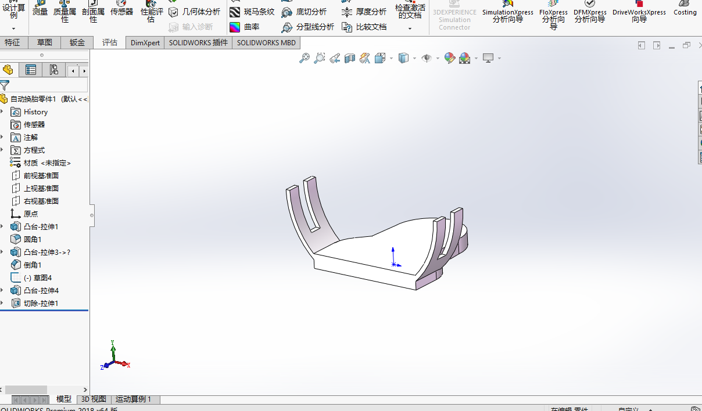Run 厚度分析 thickness analysis
The image size is (702, 411).
point(364,12)
